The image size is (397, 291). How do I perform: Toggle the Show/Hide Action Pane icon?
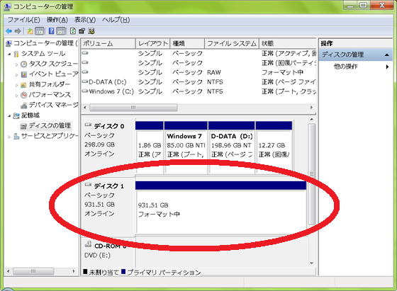[x=61, y=31]
